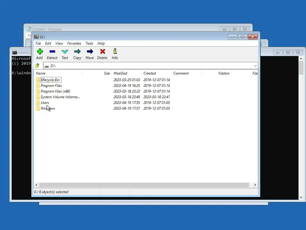The width and height of the screenshot is (306, 230).
Task: Select the Program Files folder name
Action: [51, 85]
